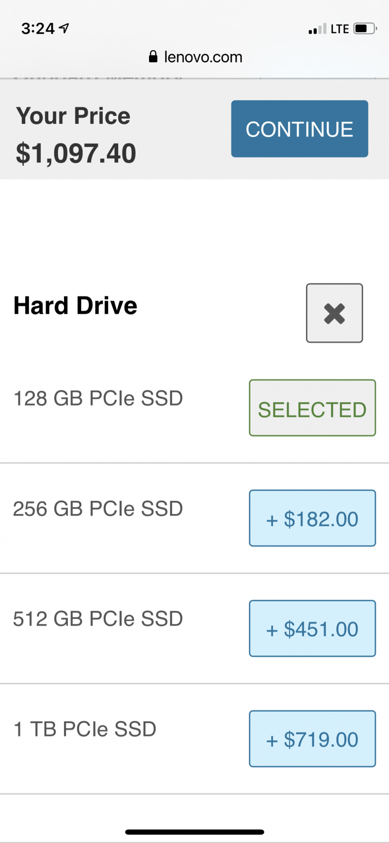Choose the + $182.00 upgrade option
This screenshot has height=843, width=389.
[312, 518]
